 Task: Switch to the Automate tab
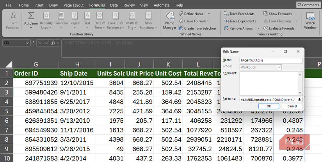(162, 5)
